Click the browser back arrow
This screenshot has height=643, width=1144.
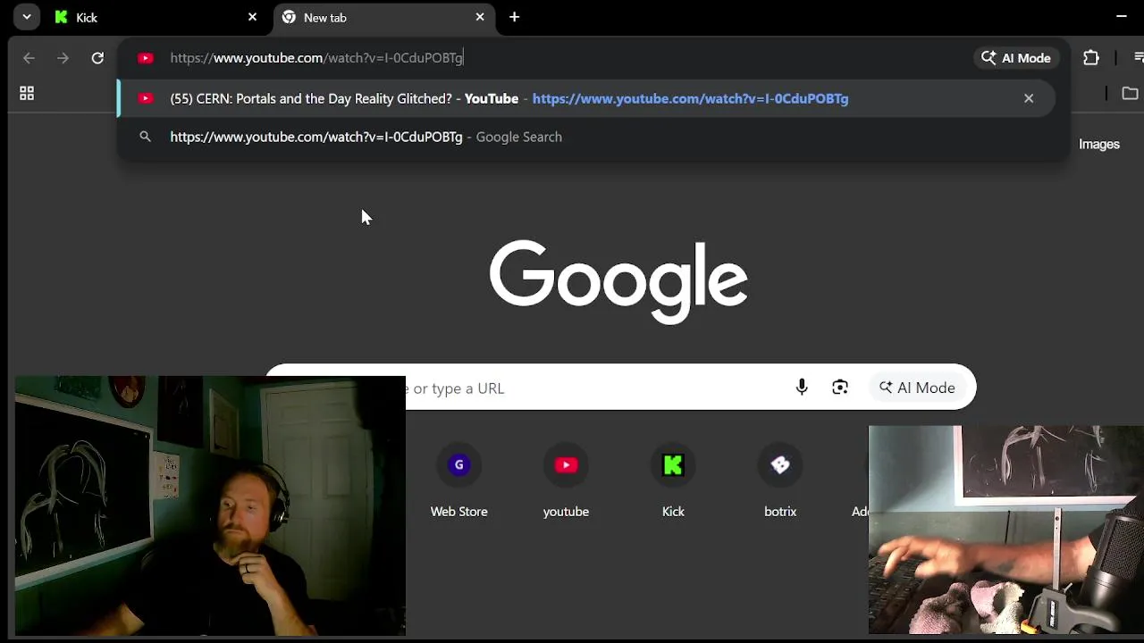[29, 58]
